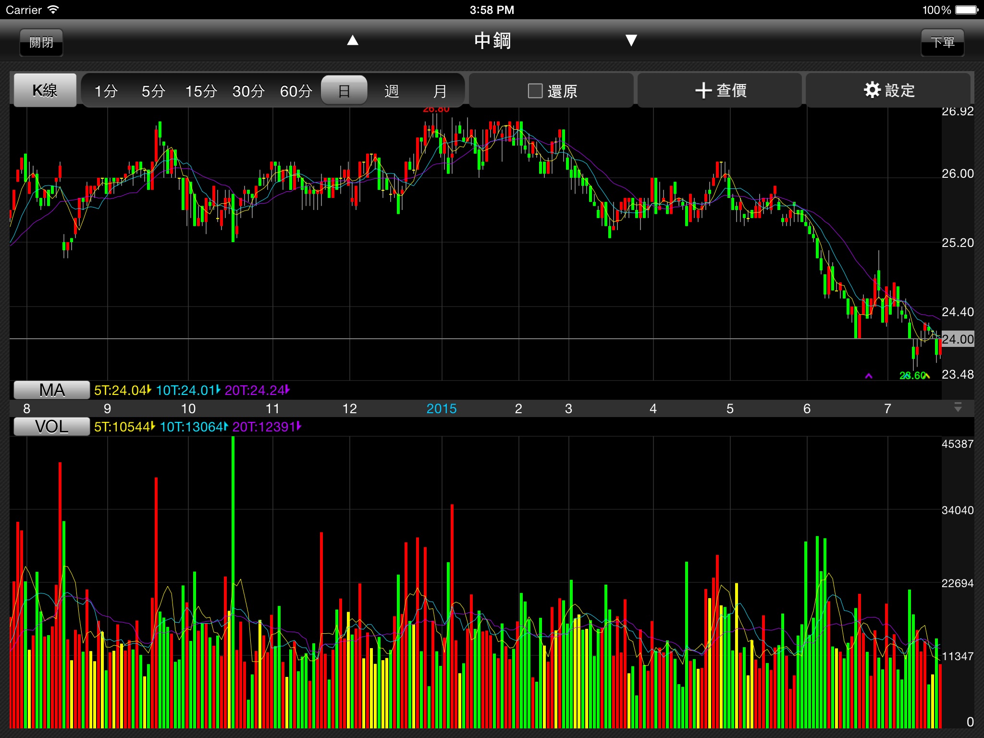Tap the VOL 10T:13064 value

194,427
